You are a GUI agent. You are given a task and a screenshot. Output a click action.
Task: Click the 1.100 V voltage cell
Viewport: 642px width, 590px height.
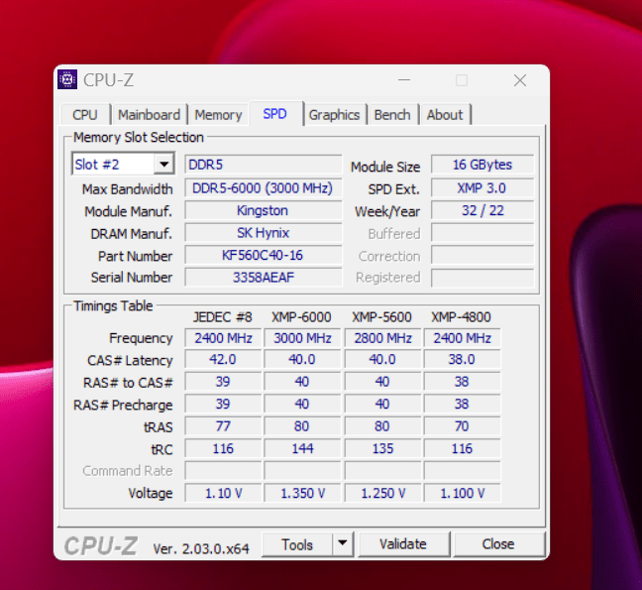(462, 493)
